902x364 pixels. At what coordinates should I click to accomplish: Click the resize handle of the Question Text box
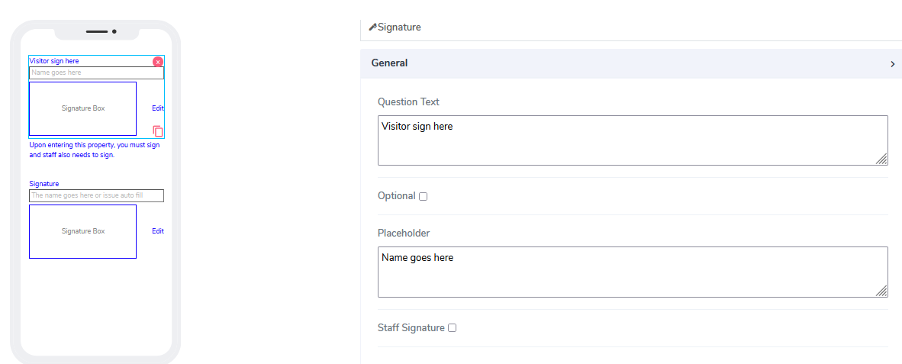coord(881,159)
